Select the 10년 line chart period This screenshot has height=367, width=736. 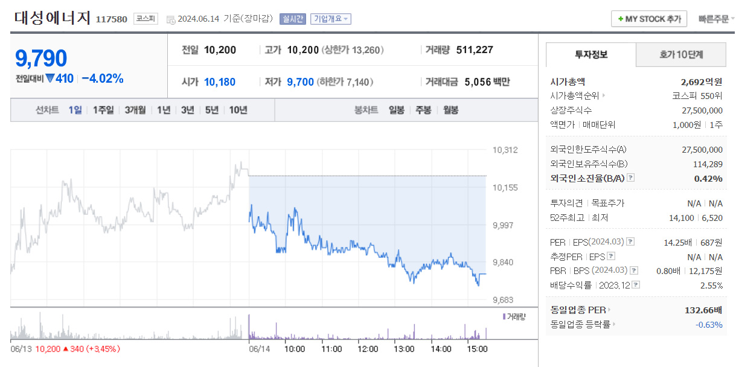[x=238, y=110]
